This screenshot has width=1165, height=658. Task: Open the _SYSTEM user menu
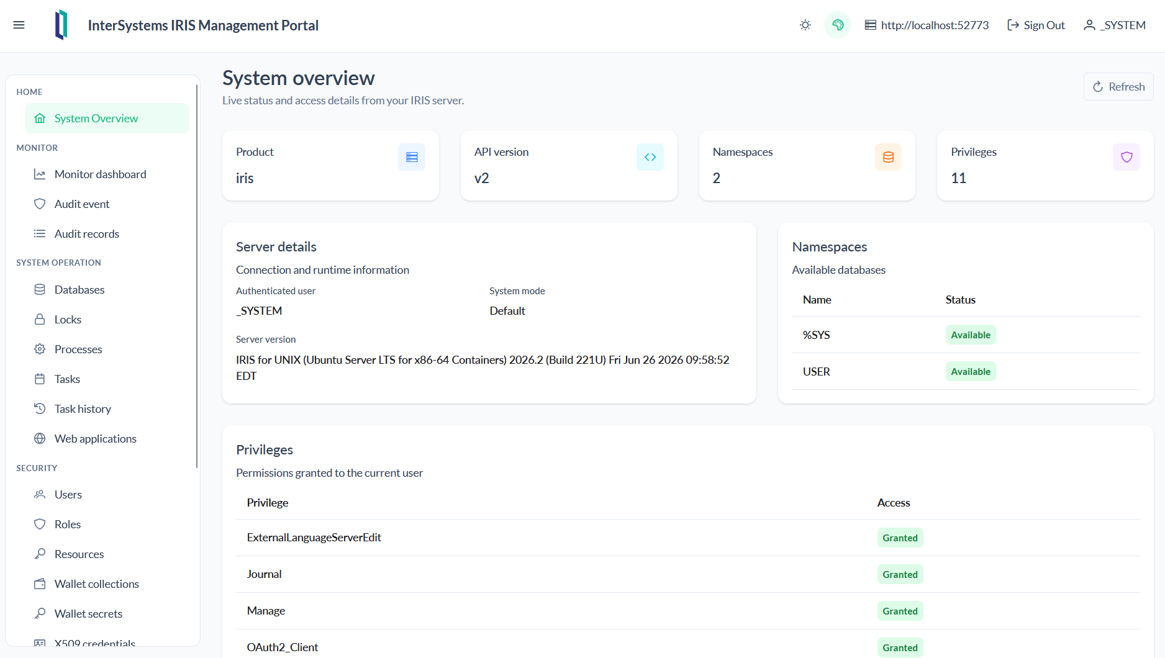pyautogui.click(x=1115, y=25)
